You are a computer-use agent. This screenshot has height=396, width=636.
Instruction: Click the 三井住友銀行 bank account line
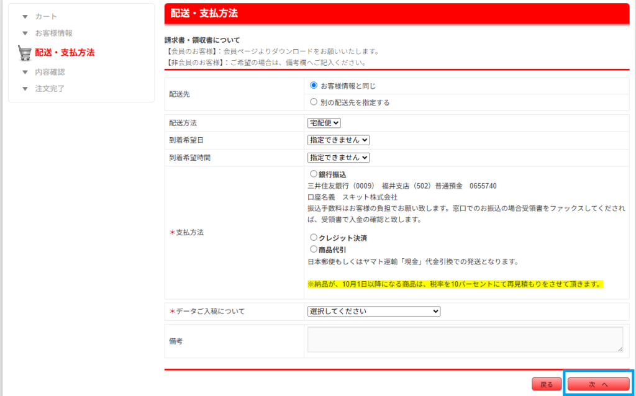[x=402, y=186]
